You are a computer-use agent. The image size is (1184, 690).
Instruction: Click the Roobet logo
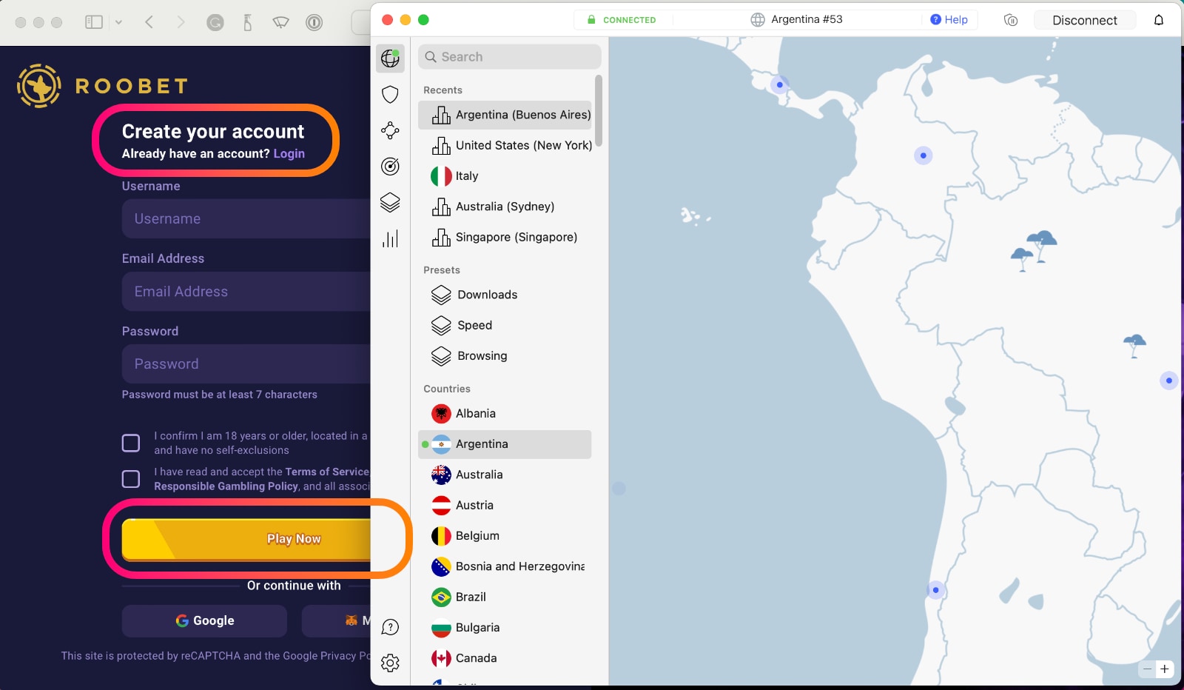102,86
